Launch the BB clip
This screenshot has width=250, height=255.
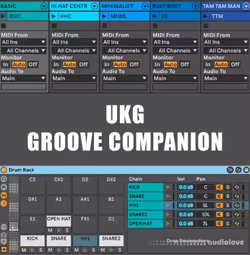[154, 16]
